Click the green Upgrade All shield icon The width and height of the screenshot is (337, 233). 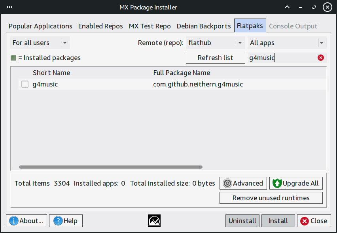(x=277, y=183)
